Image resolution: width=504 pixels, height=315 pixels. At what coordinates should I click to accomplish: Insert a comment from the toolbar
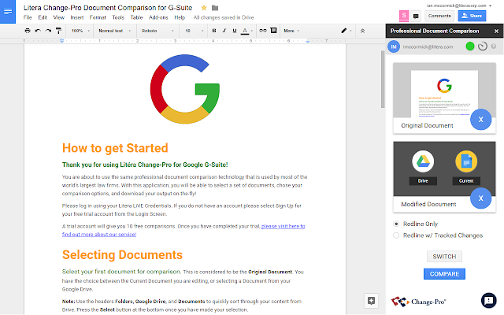[x=273, y=31]
